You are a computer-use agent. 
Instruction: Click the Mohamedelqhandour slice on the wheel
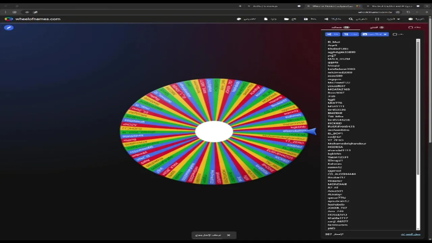coord(283,138)
